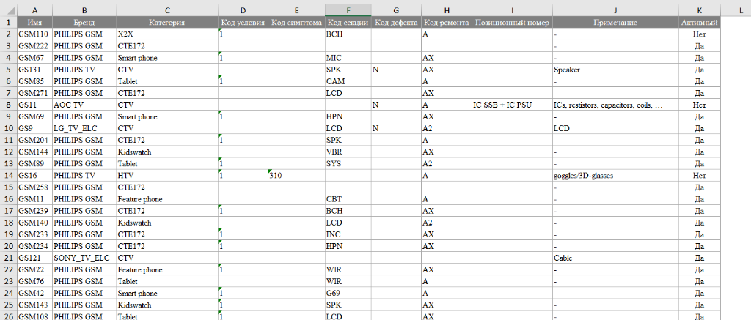Viewport: 751px width, 320px height.
Task: Click header cell 'Позиционный номер'
Action: pyautogui.click(x=512, y=23)
